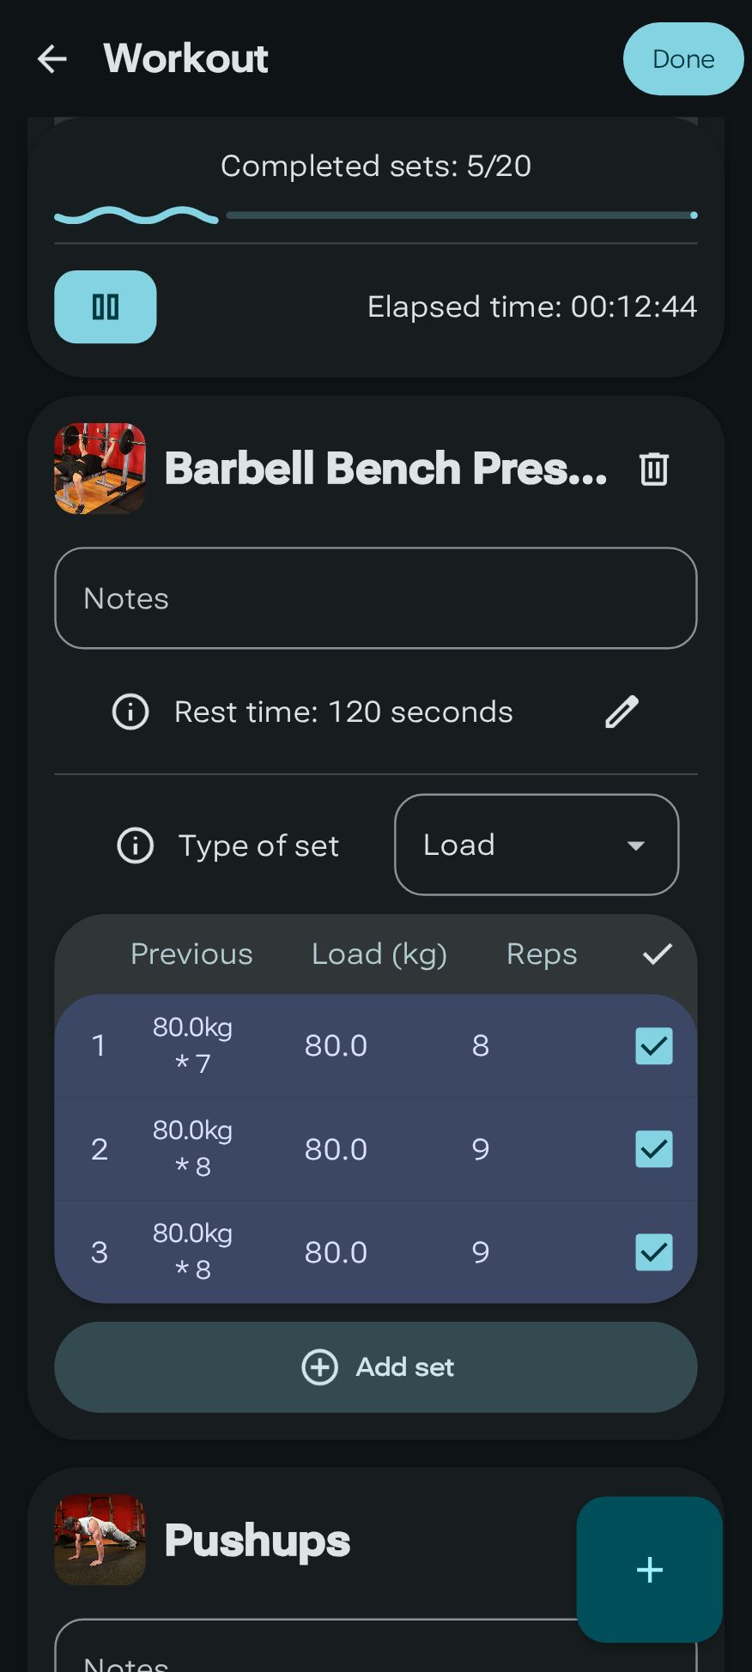752x1672 pixels.
Task: Expand the Load selector chevron
Action: [x=635, y=845]
